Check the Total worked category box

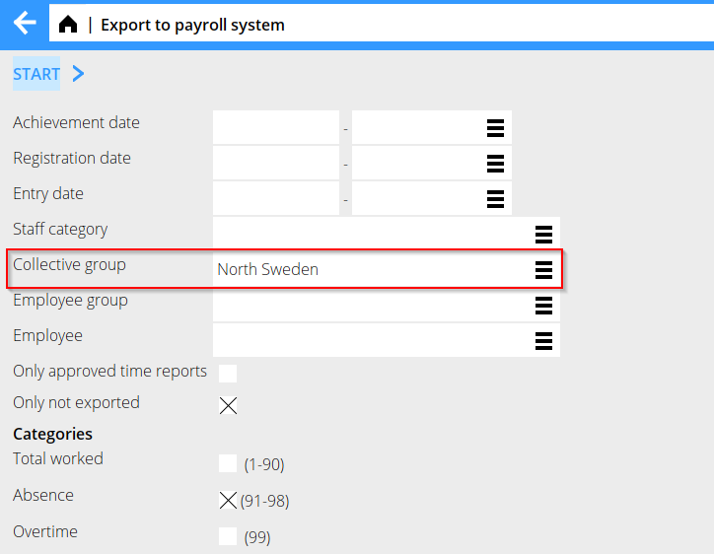(228, 464)
